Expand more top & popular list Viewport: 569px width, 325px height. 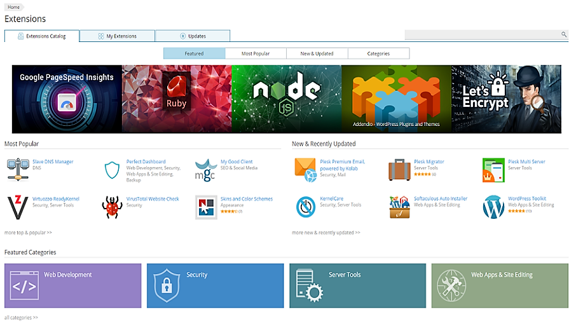tap(28, 233)
